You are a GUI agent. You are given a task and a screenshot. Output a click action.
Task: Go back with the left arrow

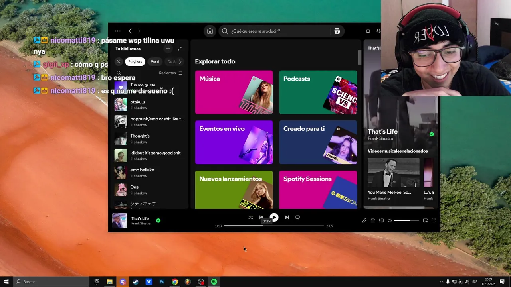[x=130, y=31]
